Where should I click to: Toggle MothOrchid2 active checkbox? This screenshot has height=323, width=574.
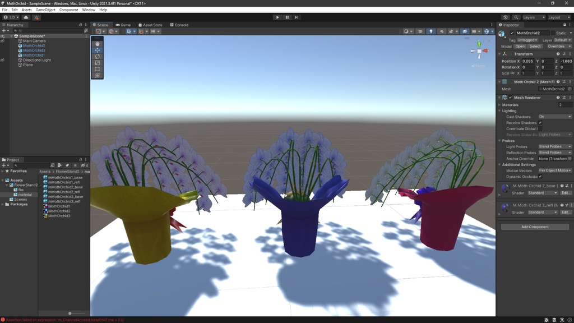click(512, 33)
